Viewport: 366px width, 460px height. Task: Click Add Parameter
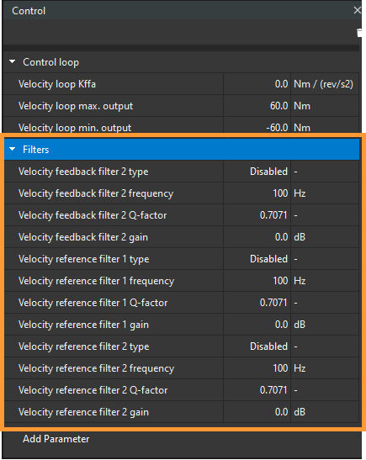tap(56, 439)
